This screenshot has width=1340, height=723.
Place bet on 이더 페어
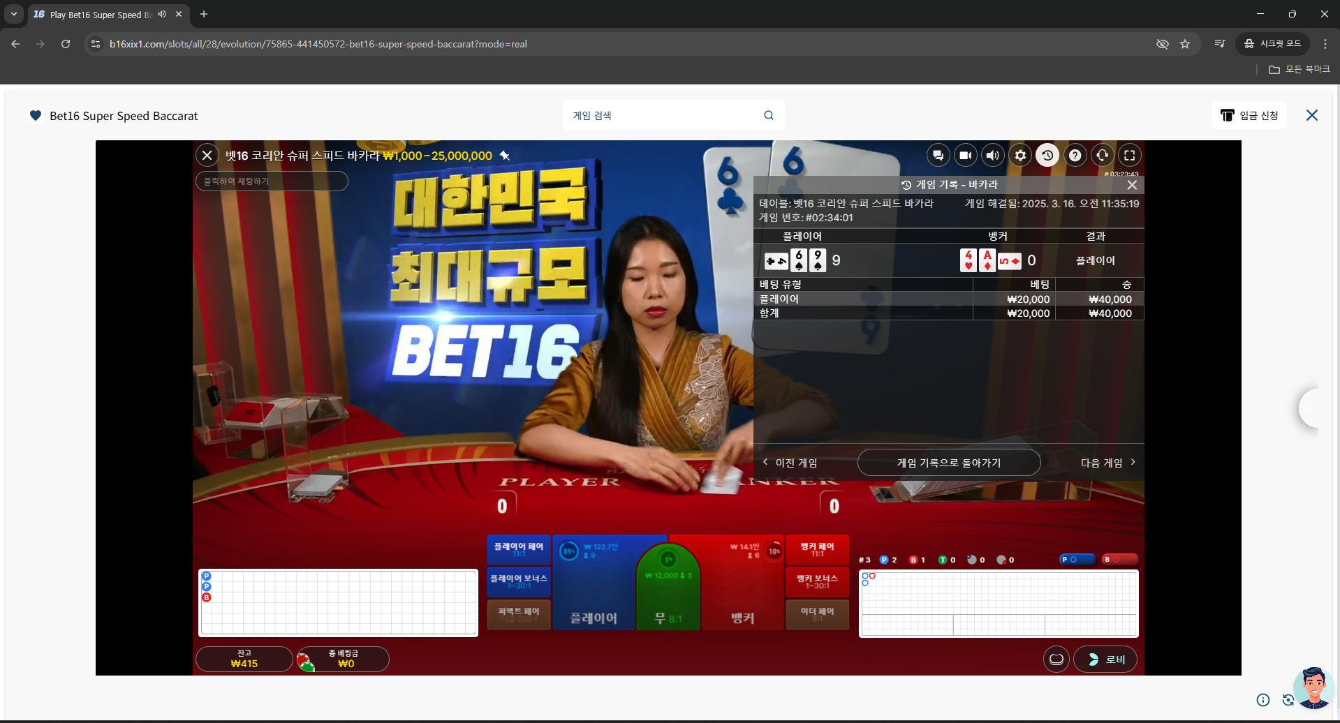click(817, 614)
